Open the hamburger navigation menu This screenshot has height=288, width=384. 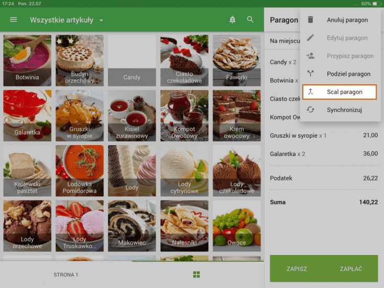pos(14,20)
